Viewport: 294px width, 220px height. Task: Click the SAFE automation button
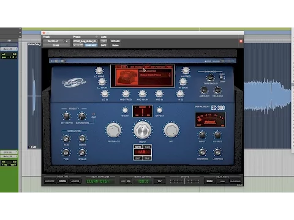(104, 45)
